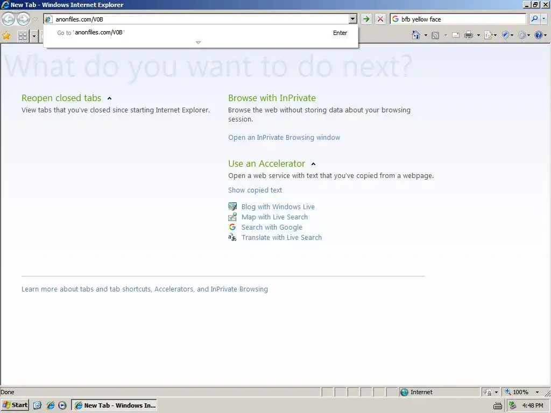Click the Forward navigation button
The height and width of the screenshot is (413, 551).
[23, 19]
